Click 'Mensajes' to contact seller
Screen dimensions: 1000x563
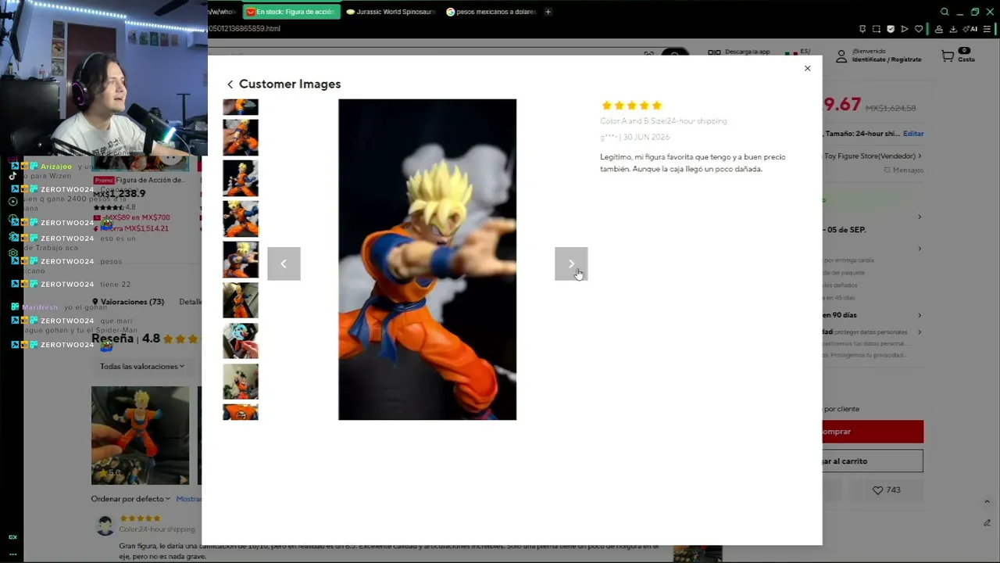[x=904, y=170]
